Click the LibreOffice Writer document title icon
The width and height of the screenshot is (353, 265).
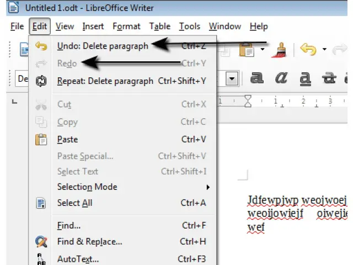(13, 7)
